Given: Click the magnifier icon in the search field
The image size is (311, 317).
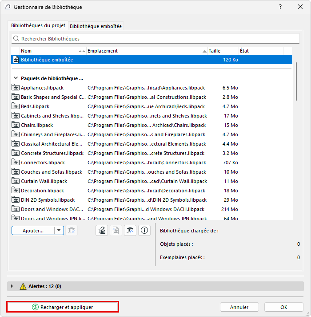Looking at the screenshot, I should tap(16, 38).
